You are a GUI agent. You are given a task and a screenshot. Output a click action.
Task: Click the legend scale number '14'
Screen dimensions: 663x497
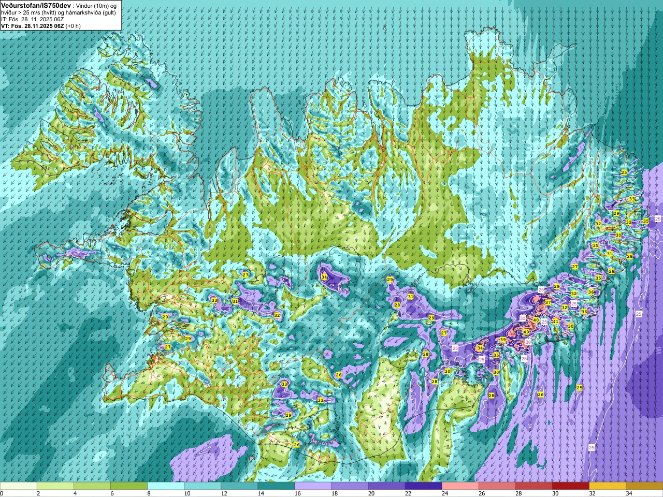click(x=261, y=493)
